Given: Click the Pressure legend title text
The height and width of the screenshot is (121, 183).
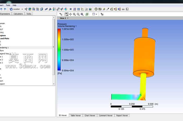Looking at the screenshot, I should [62, 24].
